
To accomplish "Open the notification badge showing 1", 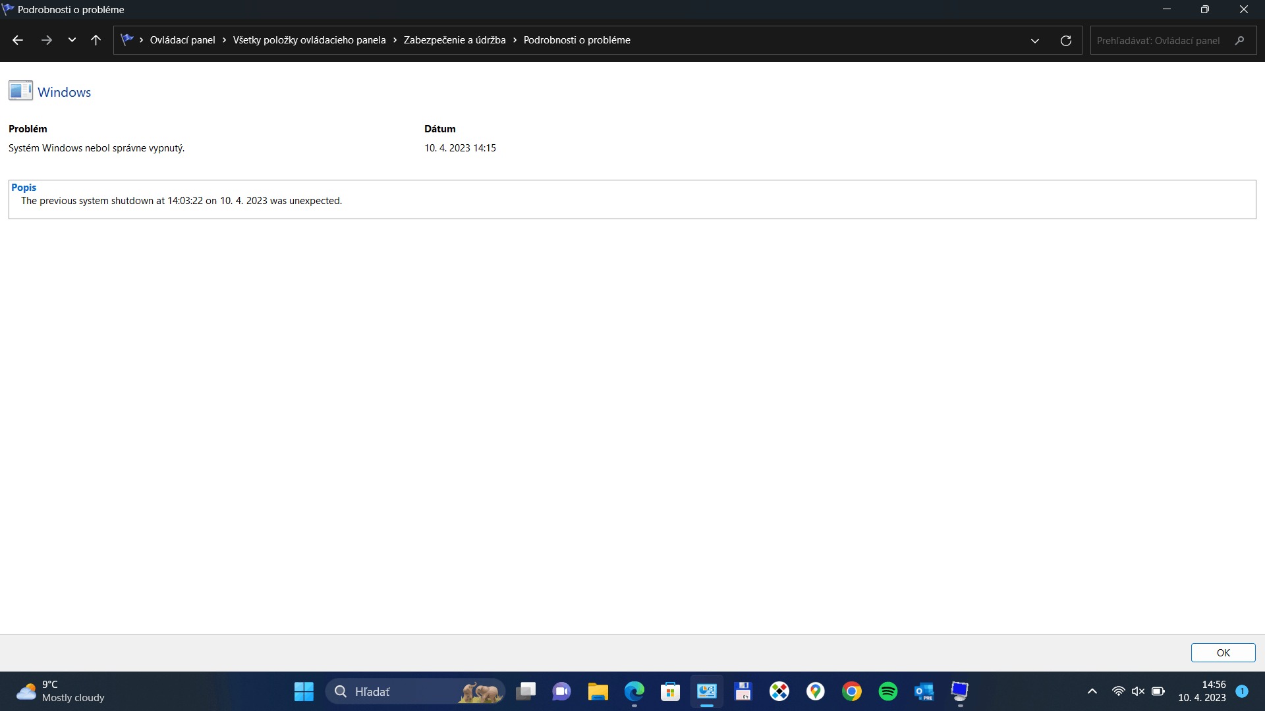I will coord(1242,691).
